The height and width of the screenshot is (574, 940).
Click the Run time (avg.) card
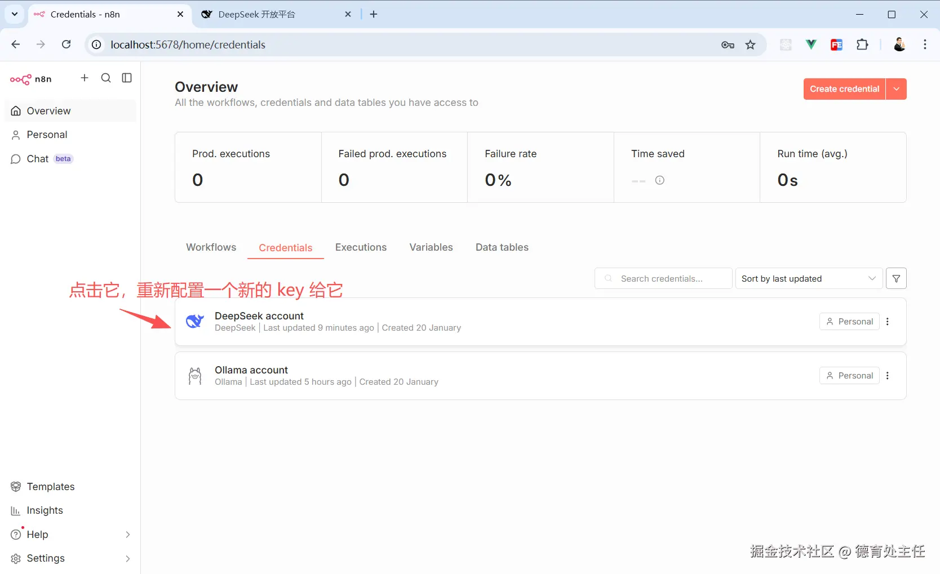point(833,167)
